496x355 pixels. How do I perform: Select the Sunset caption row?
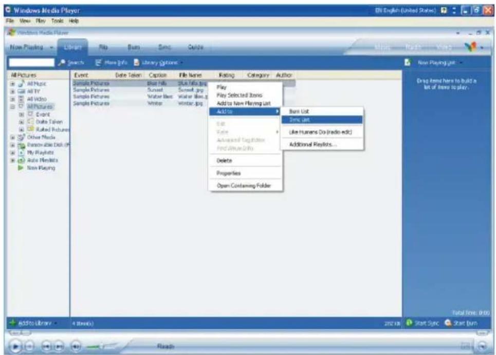coord(155,90)
